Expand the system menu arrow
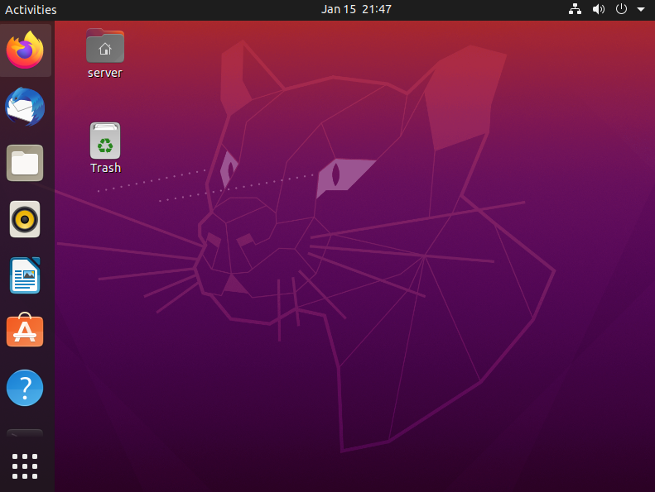 click(x=641, y=9)
